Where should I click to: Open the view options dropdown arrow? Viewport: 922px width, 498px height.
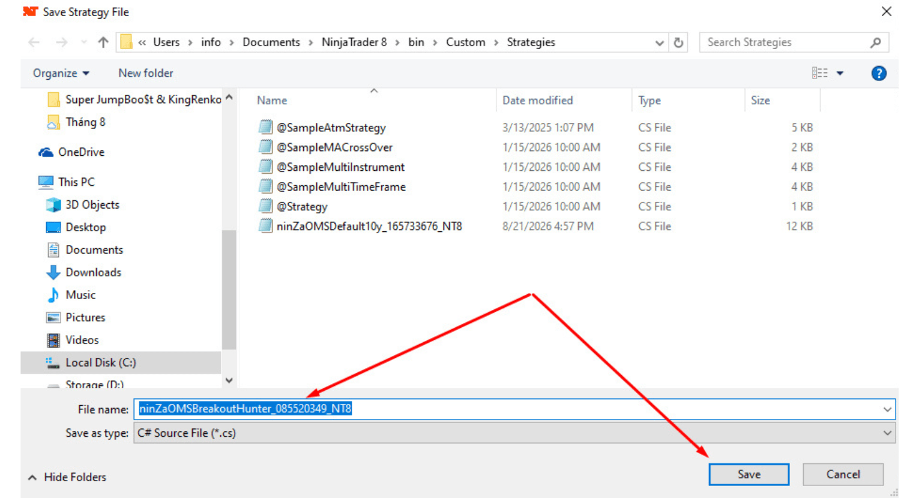click(x=840, y=73)
